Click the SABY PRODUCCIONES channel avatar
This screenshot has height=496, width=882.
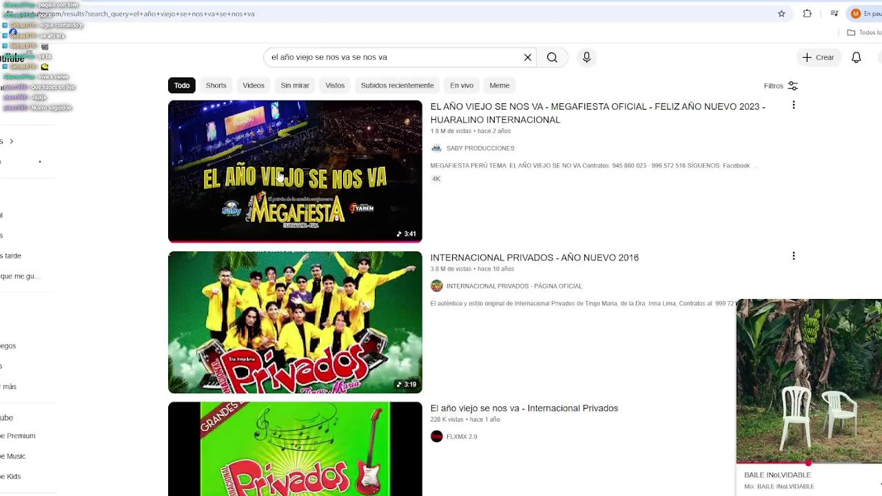[x=436, y=148]
